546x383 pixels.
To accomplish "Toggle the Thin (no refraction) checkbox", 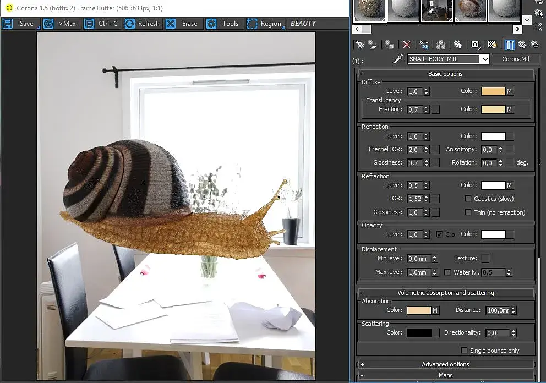I will pos(468,212).
